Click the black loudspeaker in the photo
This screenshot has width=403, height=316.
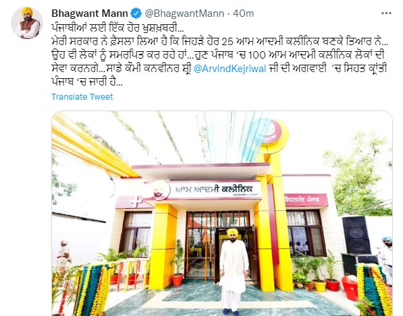(356, 235)
